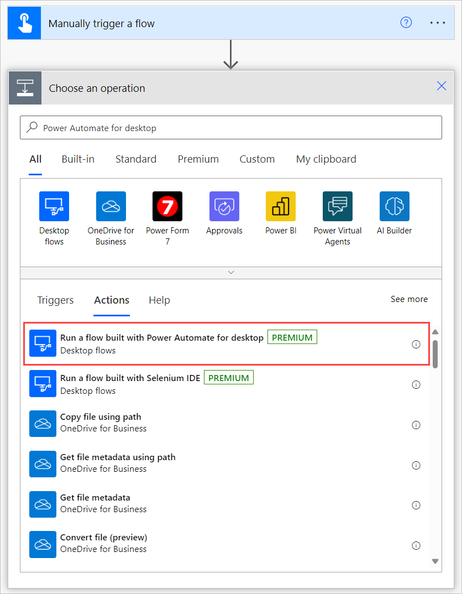462x594 pixels.
Task: Show info for Selenium IDE action
Action: pyautogui.click(x=416, y=384)
